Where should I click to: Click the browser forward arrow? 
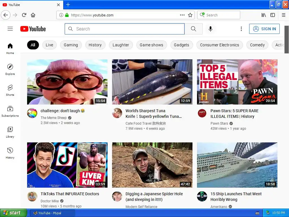[x=15, y=15]
